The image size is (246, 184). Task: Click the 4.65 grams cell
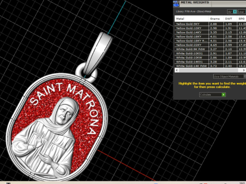216,45
